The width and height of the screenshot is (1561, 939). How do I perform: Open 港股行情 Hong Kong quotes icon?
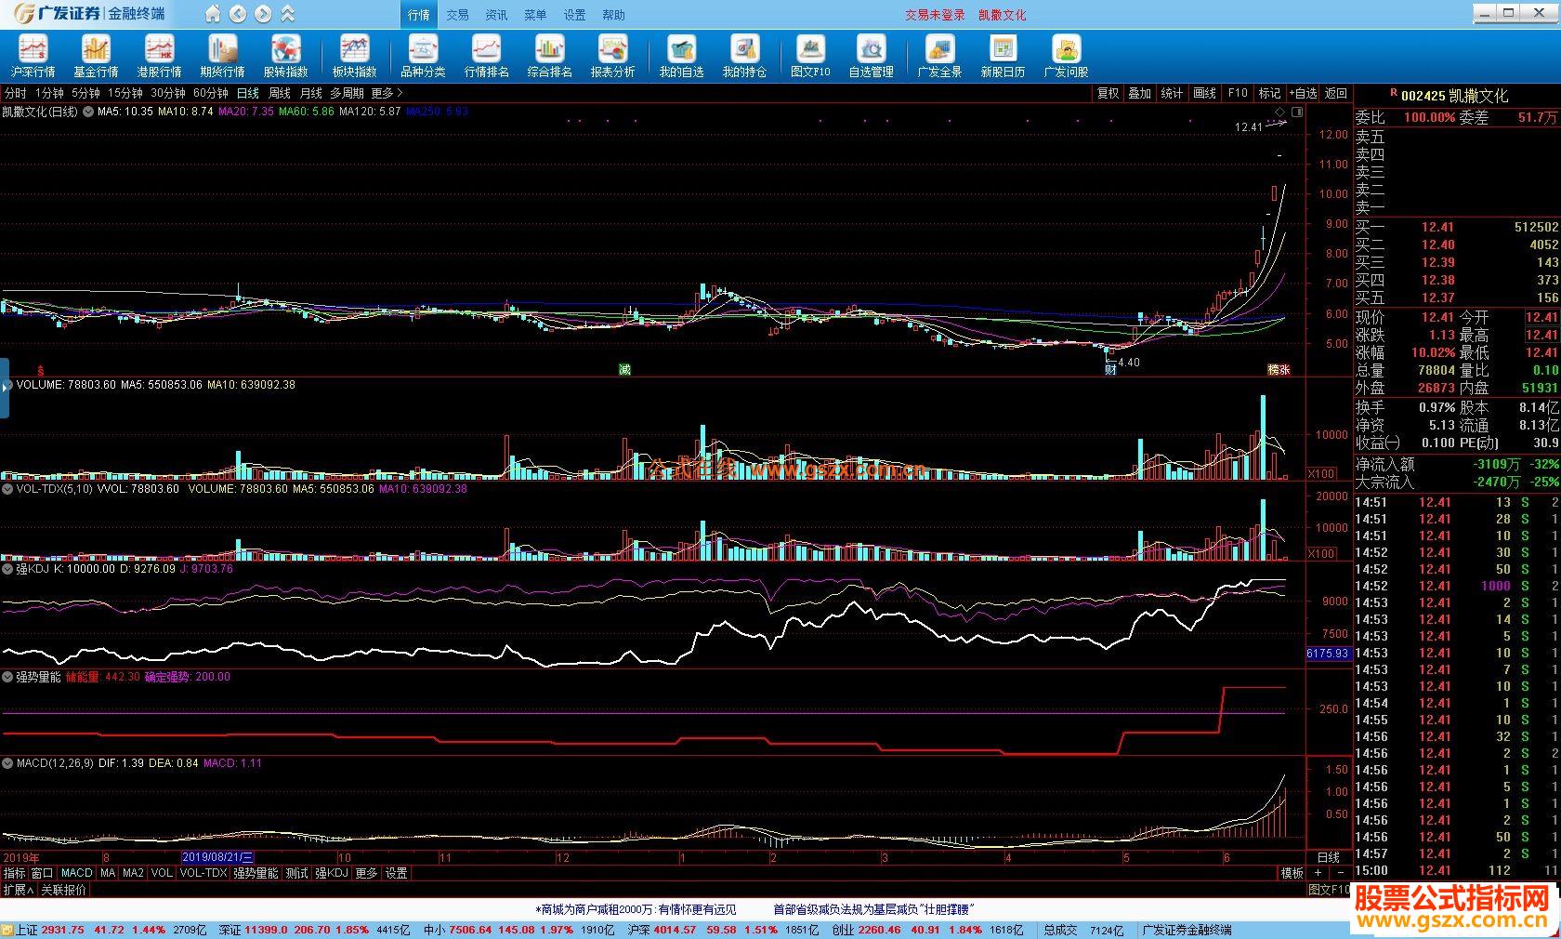pyautogui.click(x=159, y=56)
